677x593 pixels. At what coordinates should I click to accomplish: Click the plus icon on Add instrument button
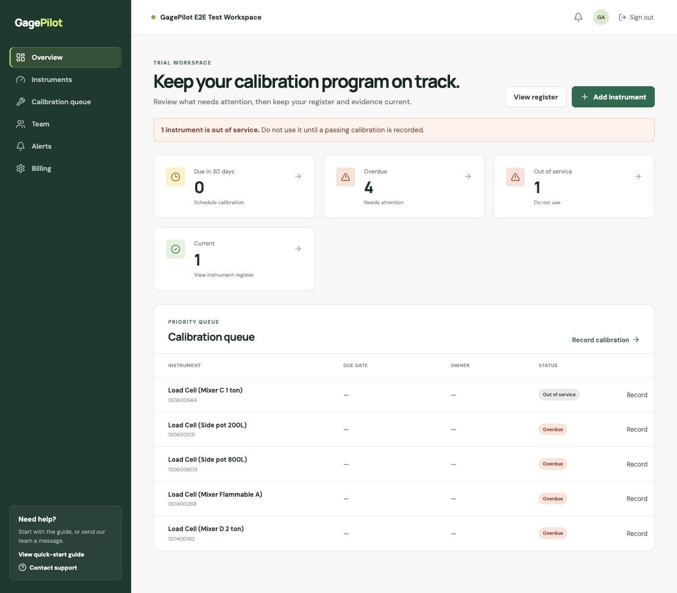584,97
